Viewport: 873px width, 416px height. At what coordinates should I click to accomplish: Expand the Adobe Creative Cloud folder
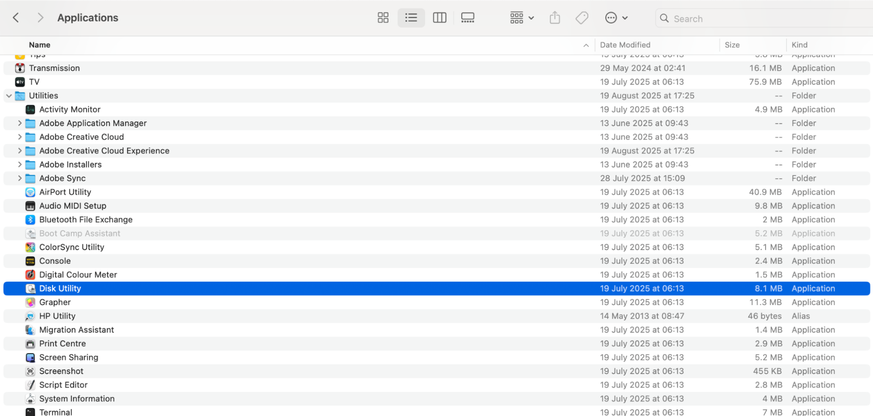(x=20, y=137)
